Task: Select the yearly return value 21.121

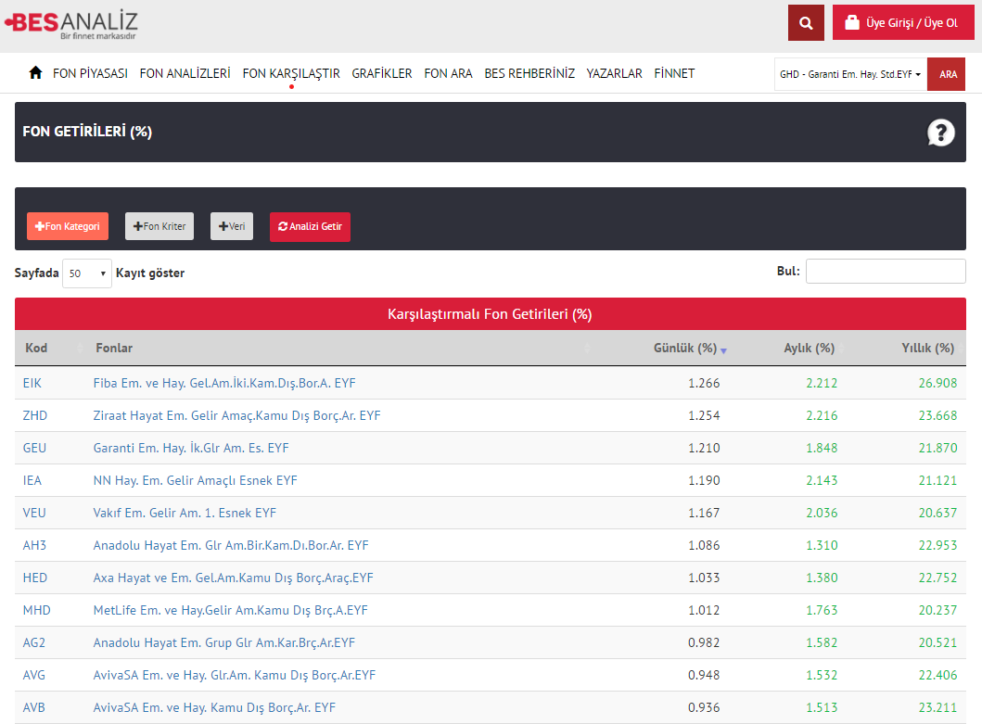Action: pos(937,481)
